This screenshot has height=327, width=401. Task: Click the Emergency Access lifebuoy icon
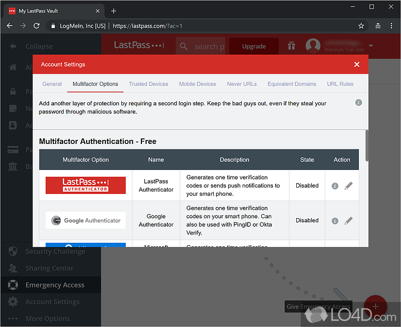(x=13, y=285)
